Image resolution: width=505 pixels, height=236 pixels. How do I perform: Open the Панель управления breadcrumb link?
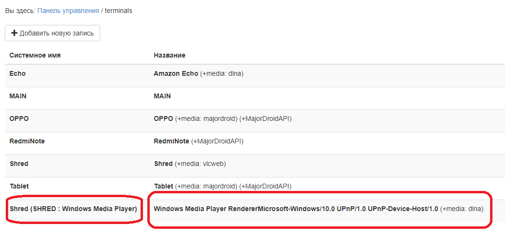pyautogui.click(x=68, y=11)
